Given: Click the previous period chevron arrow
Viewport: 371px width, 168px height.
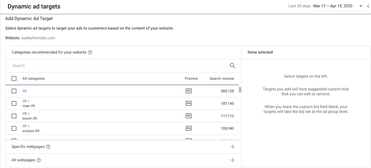Looking at the screenshot, I should 368,6.
